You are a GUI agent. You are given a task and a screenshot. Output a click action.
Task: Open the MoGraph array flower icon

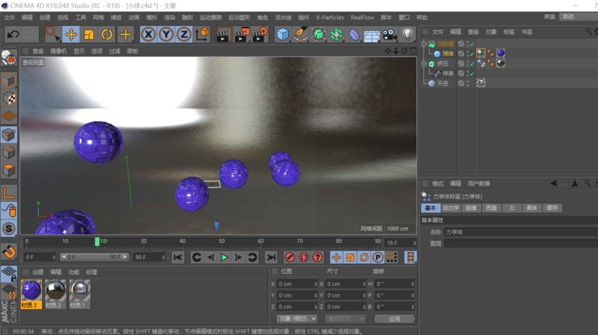pyautogui.click(x=336, y=35)
